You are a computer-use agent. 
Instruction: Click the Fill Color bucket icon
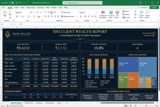tap(34, 16)
